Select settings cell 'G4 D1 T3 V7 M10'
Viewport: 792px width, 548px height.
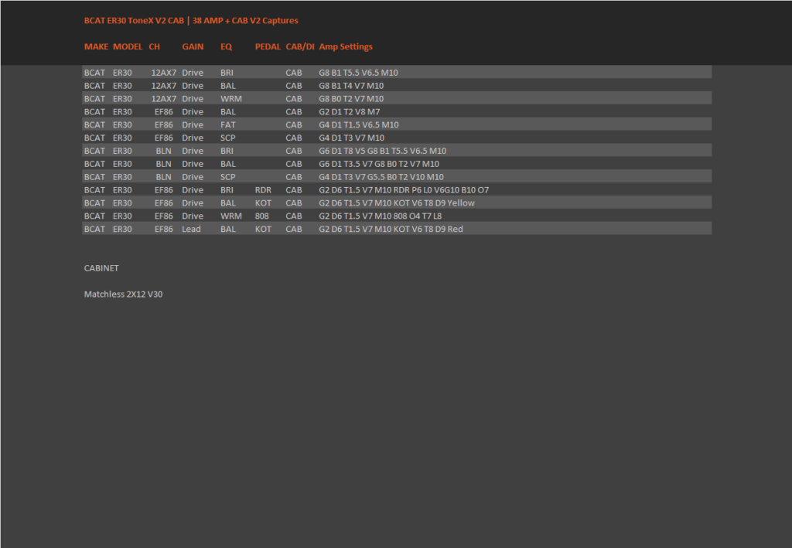352,138
